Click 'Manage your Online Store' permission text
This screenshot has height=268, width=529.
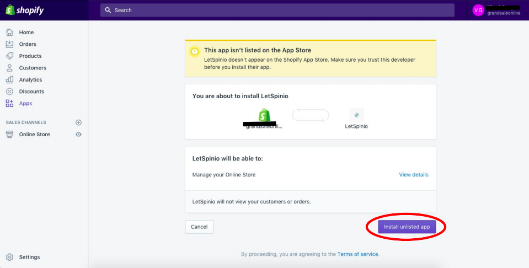[223, 175]
